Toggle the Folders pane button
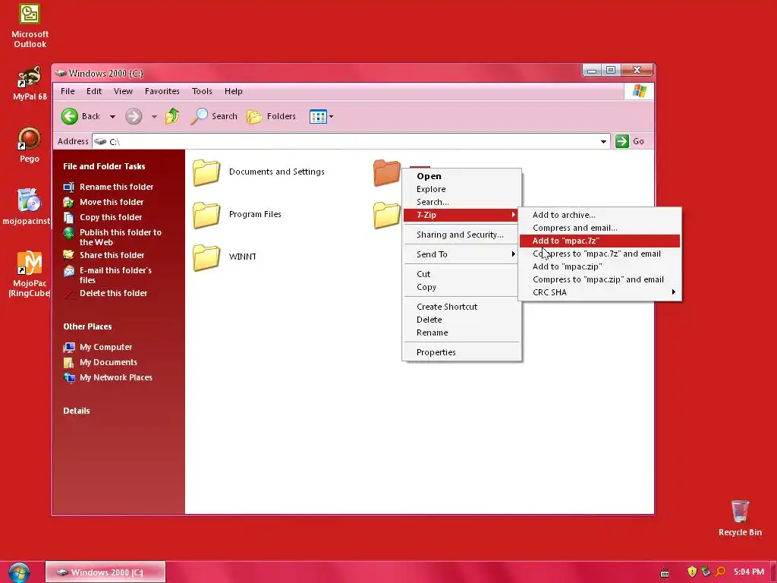Viewport: 777px width, 583px height. (272, 116)
